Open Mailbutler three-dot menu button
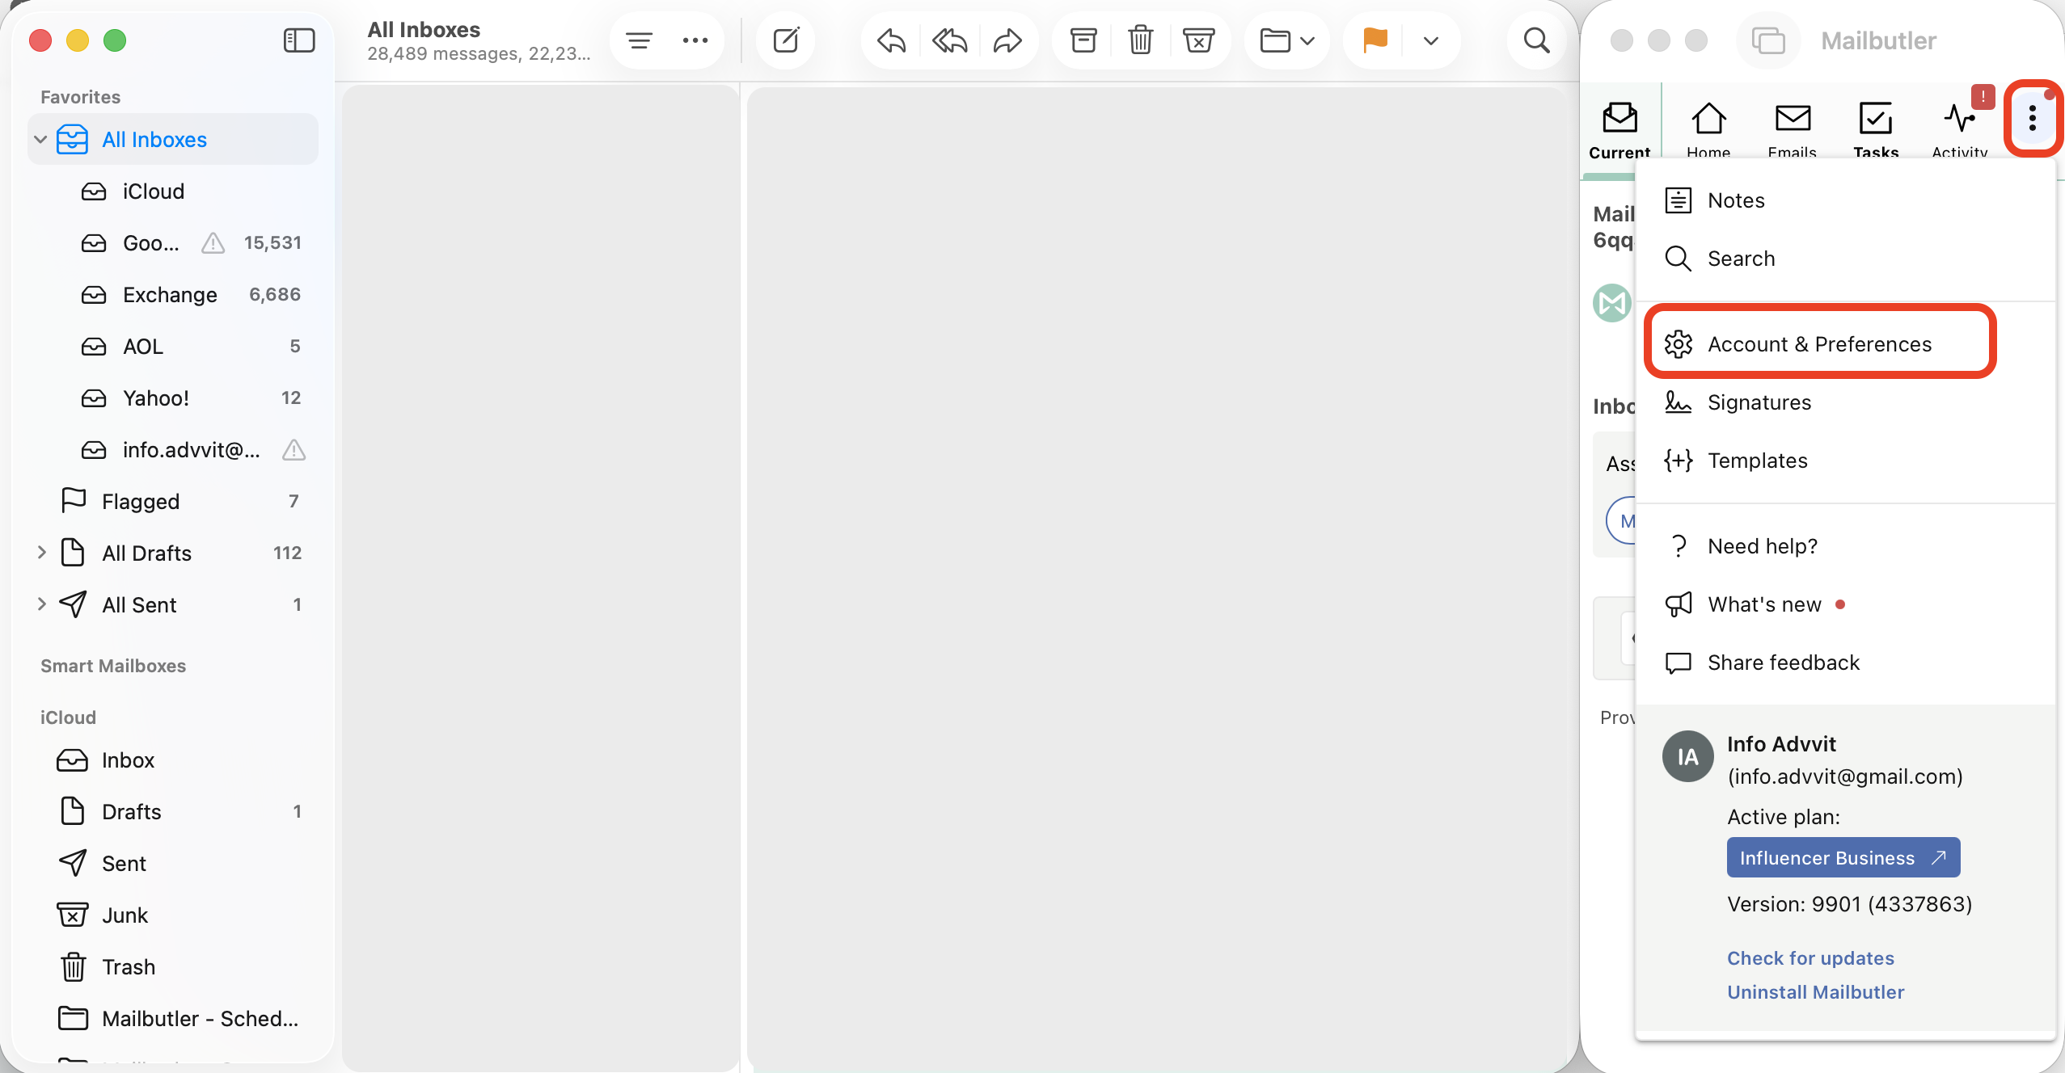The height and width of the screenshot is (1073, 2065). (2032, 119)
